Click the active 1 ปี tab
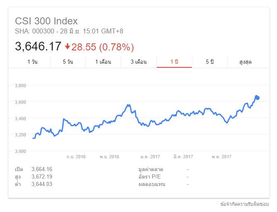 [174, 62]
